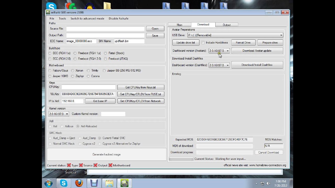The width and height of the screenshot is (335, 188).
Task: Switch to the Main tab
Action: click(179, 25)
